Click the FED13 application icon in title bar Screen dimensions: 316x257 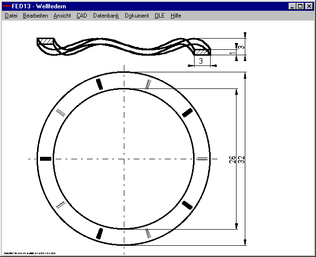click(7, 6)
